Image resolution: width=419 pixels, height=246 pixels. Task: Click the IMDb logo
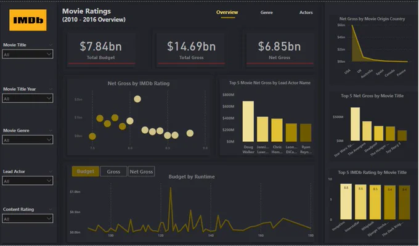pos(28,20)
